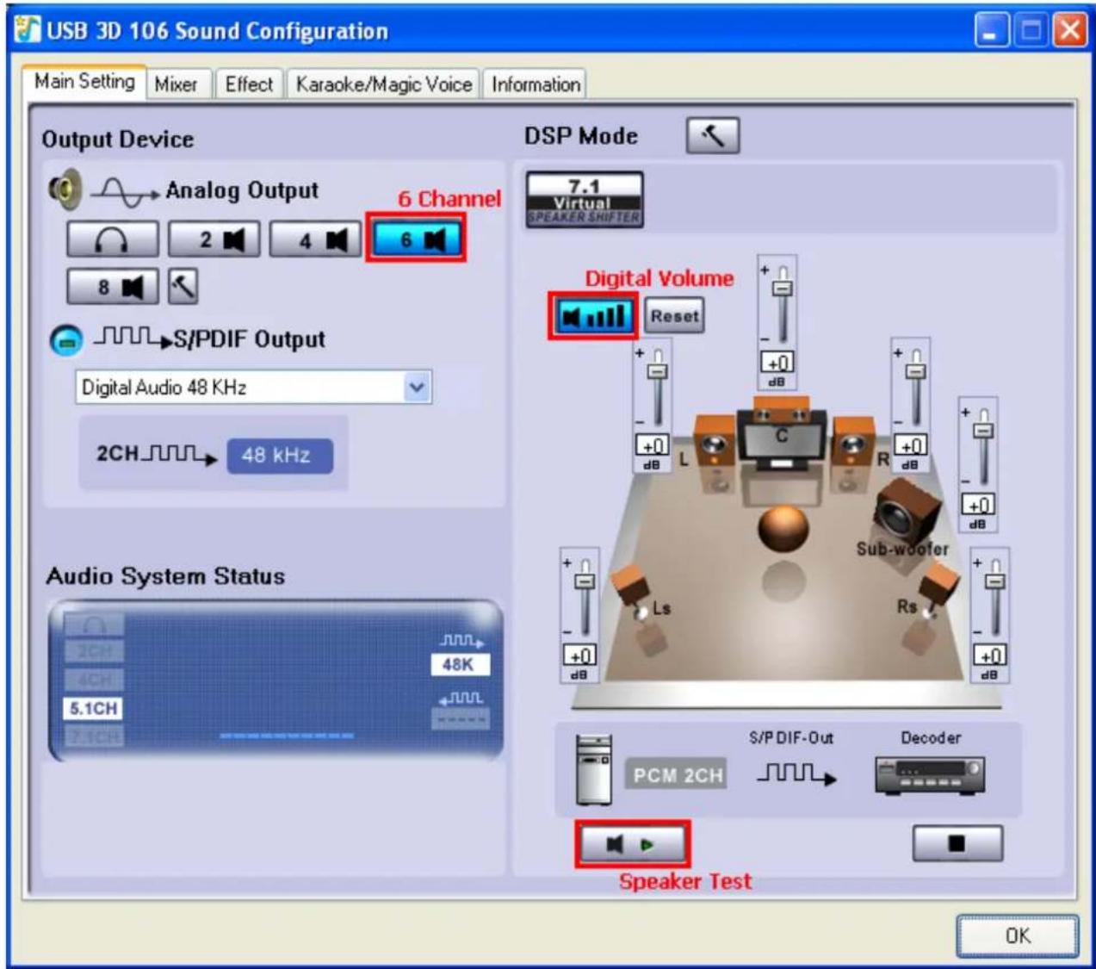Start the speaker test playback
This screenshot has height=969, width=1096.
[x=632, y=844]
